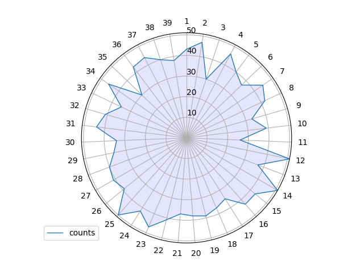The width and height of the screenshot is (364, 273).
Task: Click the data vertex at category 25
Action: (x=118, y=215)
